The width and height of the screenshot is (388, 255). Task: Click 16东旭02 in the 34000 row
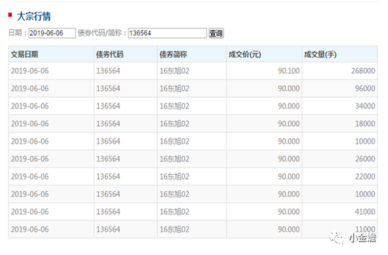tap(174, 106)
